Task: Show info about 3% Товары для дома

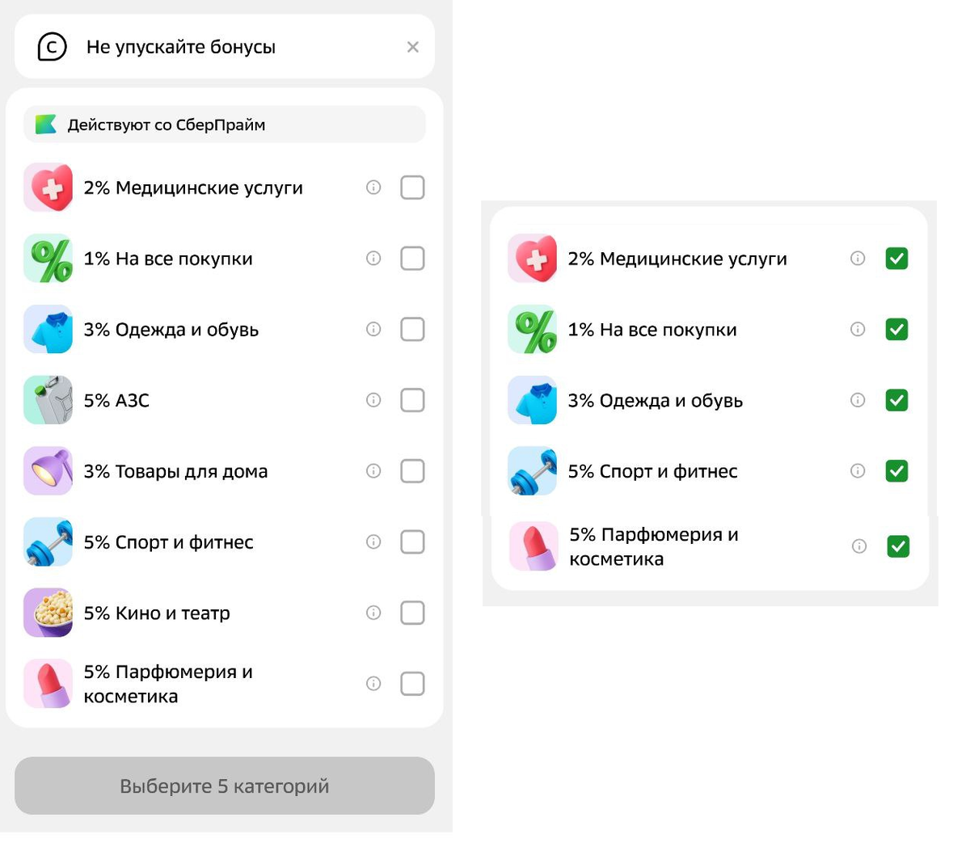Action: (x=373, y=471)
